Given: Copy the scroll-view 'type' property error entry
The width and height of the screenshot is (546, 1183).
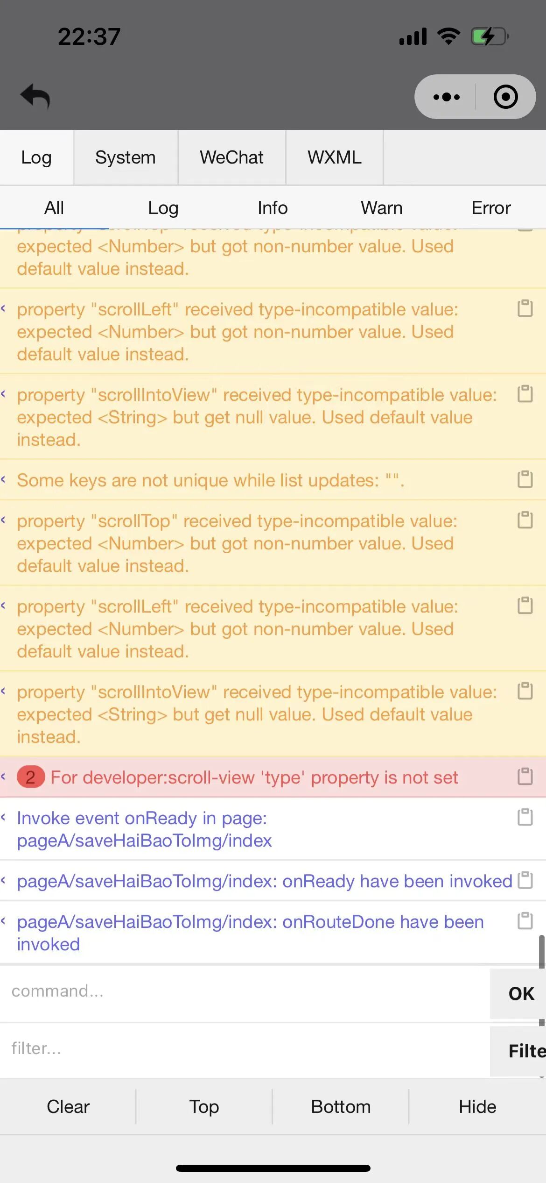Looking at the screenshot, I should (x=525, y=777).
